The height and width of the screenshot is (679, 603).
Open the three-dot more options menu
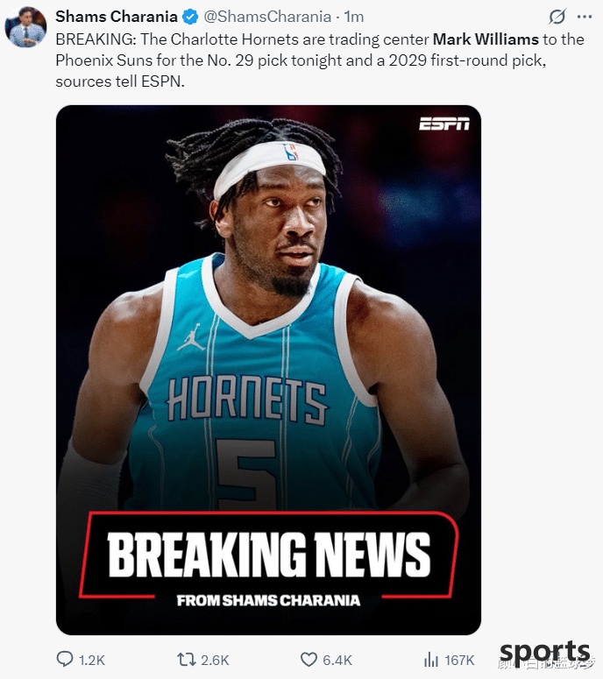(585, 17)
